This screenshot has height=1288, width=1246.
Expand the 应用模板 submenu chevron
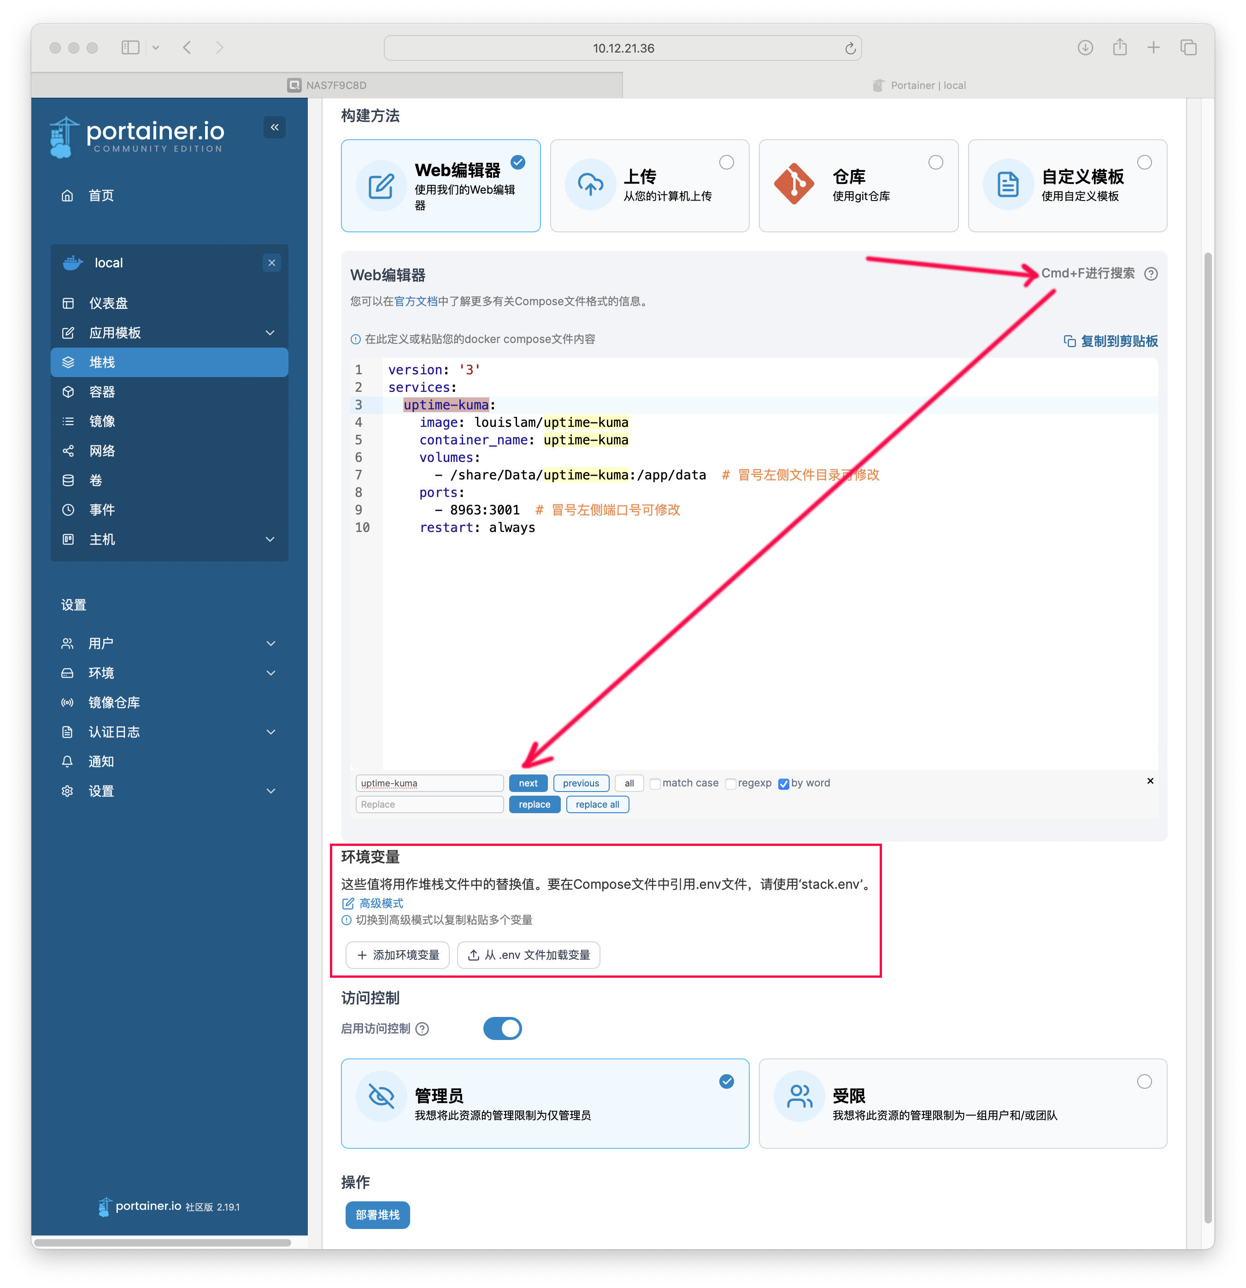point(270,332)
